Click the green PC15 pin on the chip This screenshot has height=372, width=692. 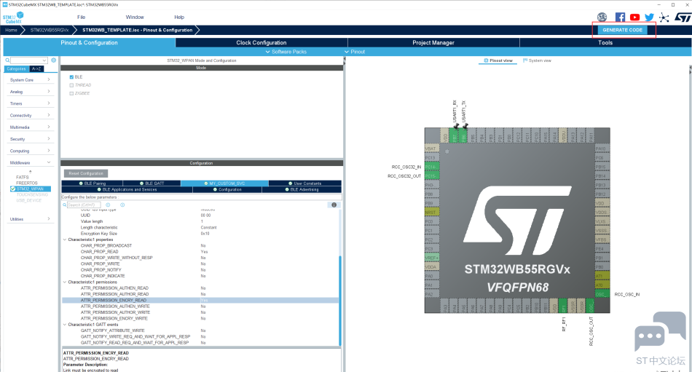432,176
